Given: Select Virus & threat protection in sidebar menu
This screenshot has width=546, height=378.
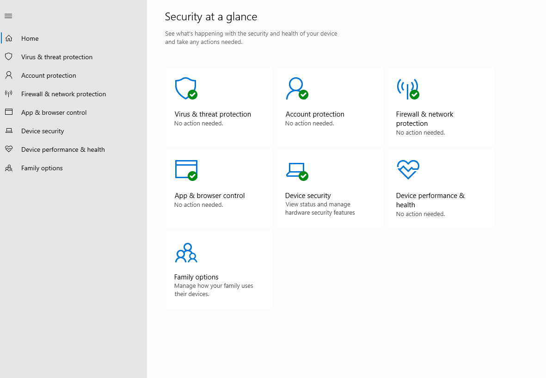Looking at the screenshot, I should (x=57, y=57).
